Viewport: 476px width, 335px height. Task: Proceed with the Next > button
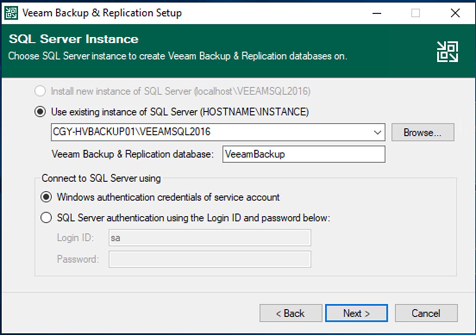pyautogui.click(x=357, y=313)
